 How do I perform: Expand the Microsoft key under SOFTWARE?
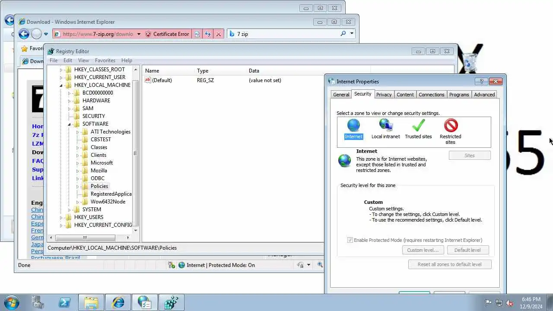pos(77,163)
